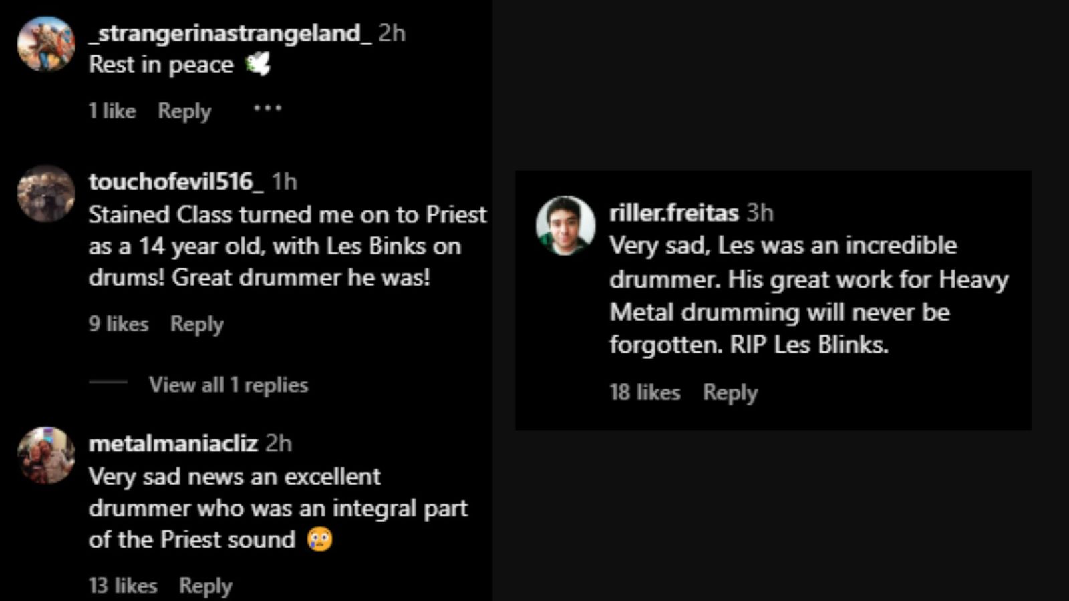The image size is (1069, 601).
Task: Expand View all 1 replies under touchofevil516_
Action: 228,384
